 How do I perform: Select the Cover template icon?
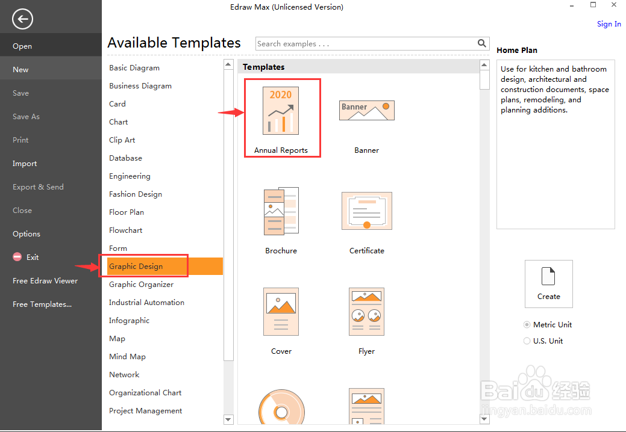[x=281, y=312]
